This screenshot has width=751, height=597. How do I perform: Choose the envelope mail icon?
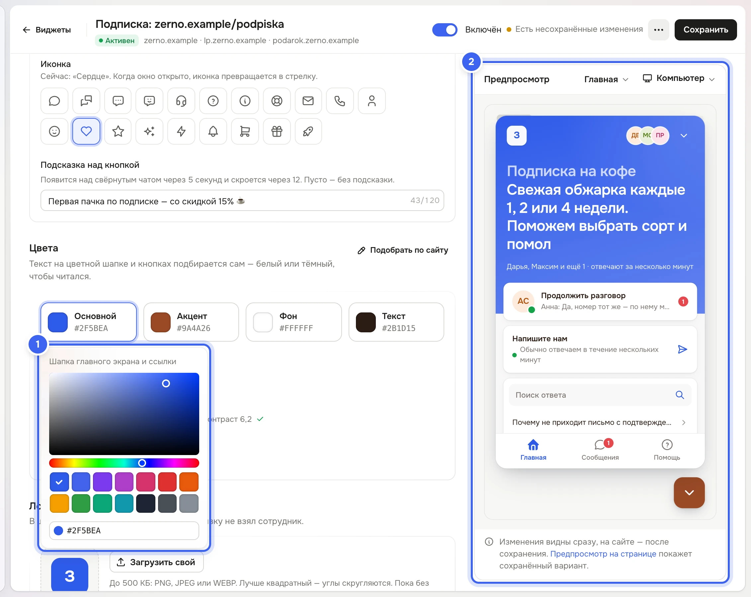pyautogui.click(x=308, y=101)
